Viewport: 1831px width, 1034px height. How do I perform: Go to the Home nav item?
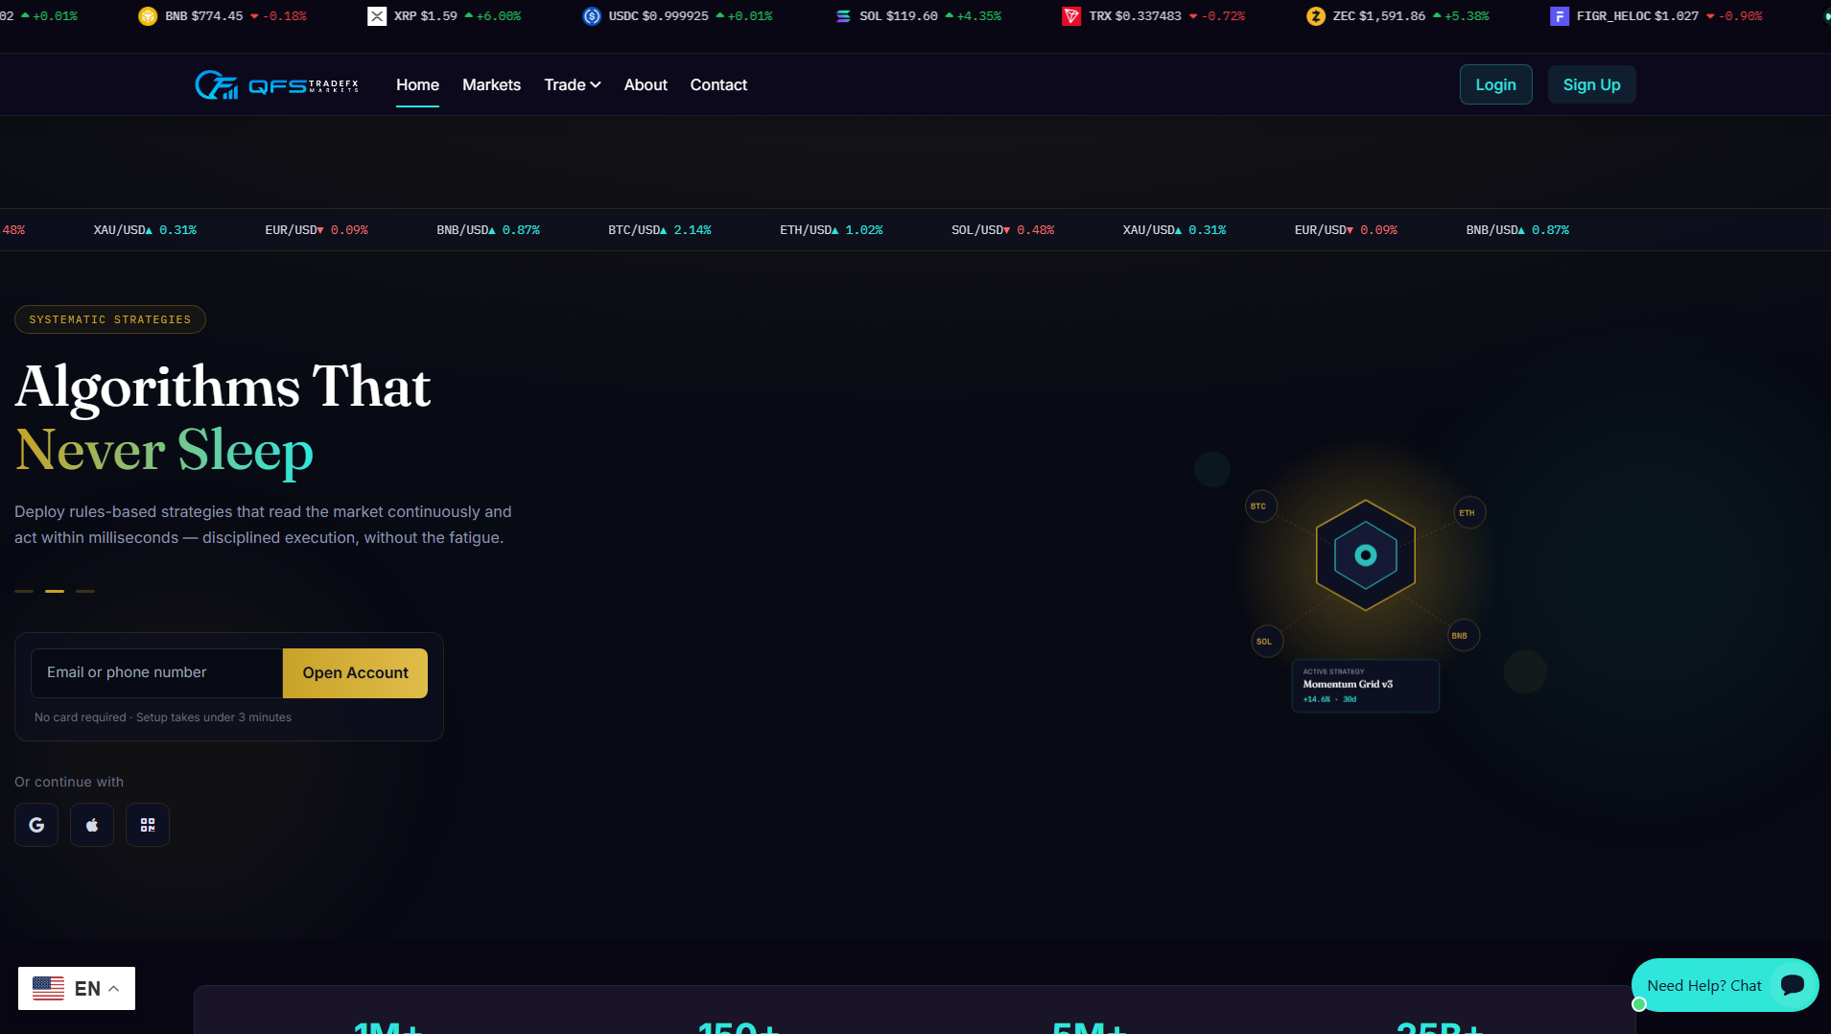(x=417, y=85)
